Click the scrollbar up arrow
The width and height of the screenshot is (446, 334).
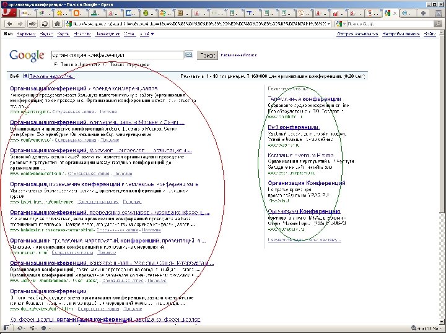[x=441, y=33]
